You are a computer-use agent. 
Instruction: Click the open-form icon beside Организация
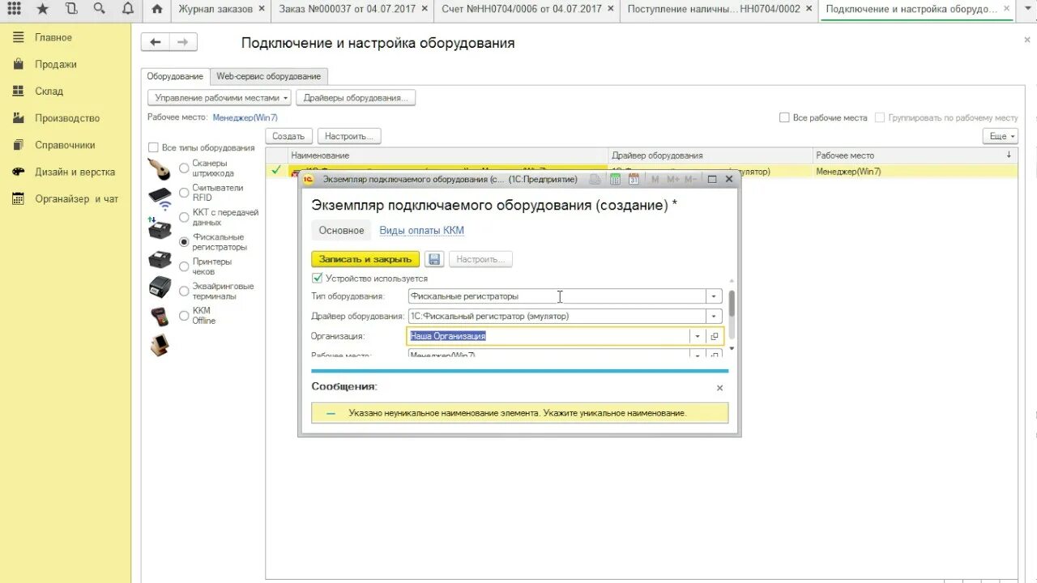point(715,336)
